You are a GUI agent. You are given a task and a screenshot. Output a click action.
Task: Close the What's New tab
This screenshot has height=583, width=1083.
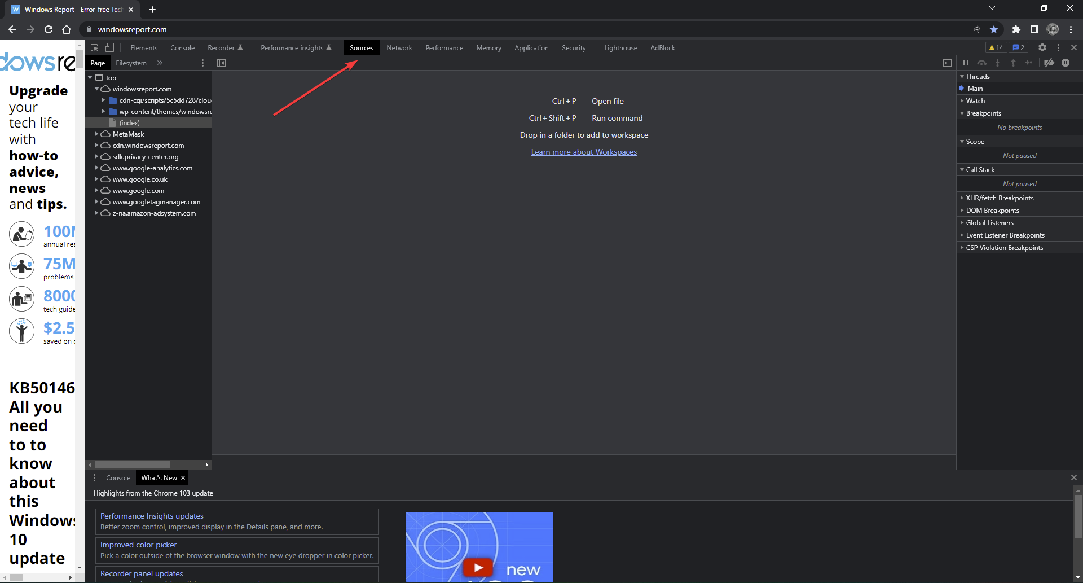183,478
